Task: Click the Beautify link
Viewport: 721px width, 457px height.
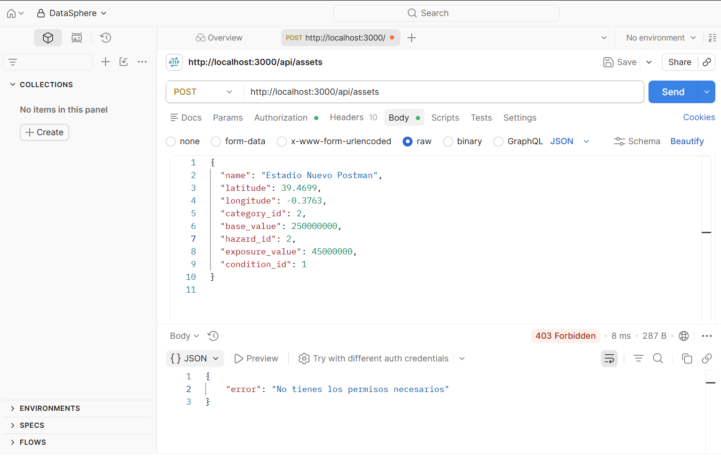Action: [687, 141]
